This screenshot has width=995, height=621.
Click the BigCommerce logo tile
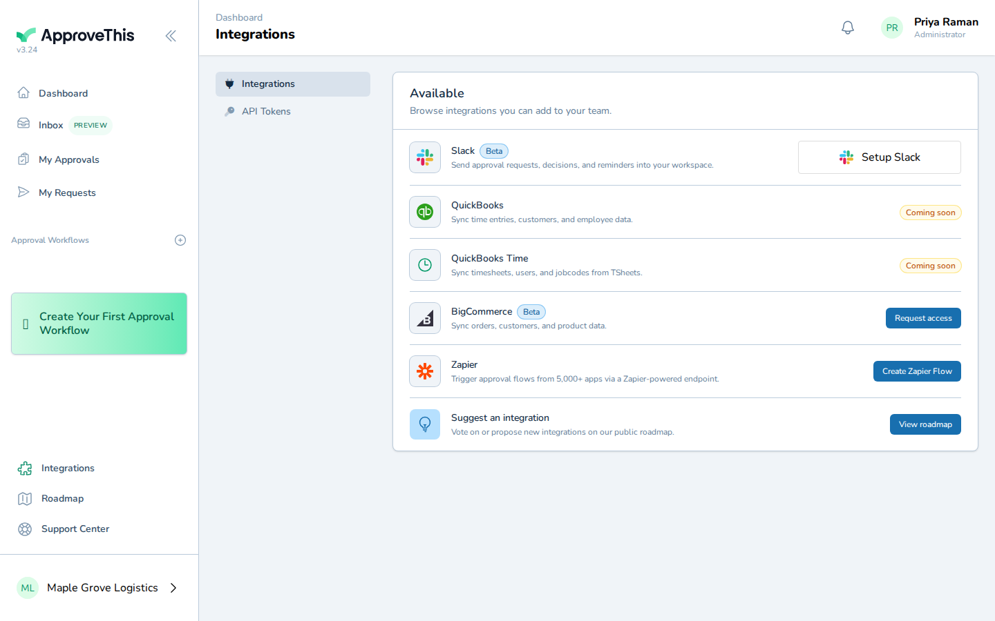point(425,318)
